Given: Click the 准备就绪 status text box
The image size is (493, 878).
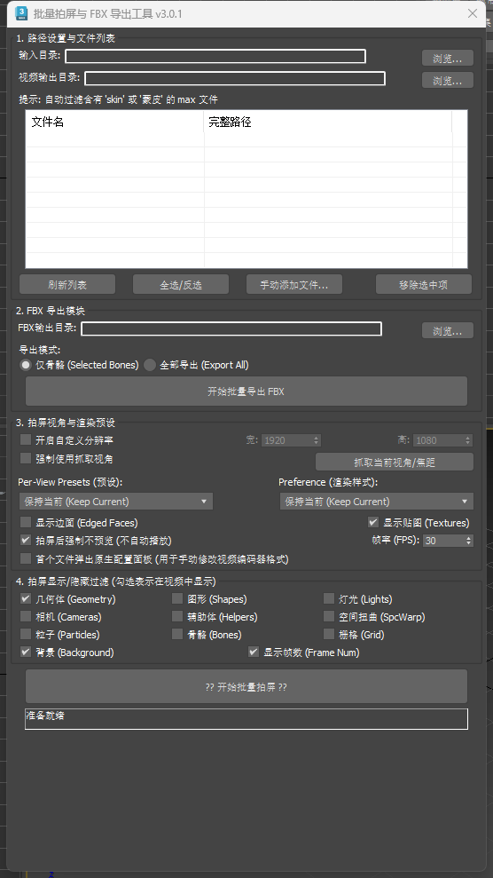Looking at the screenshot, I should coord(246,719).
